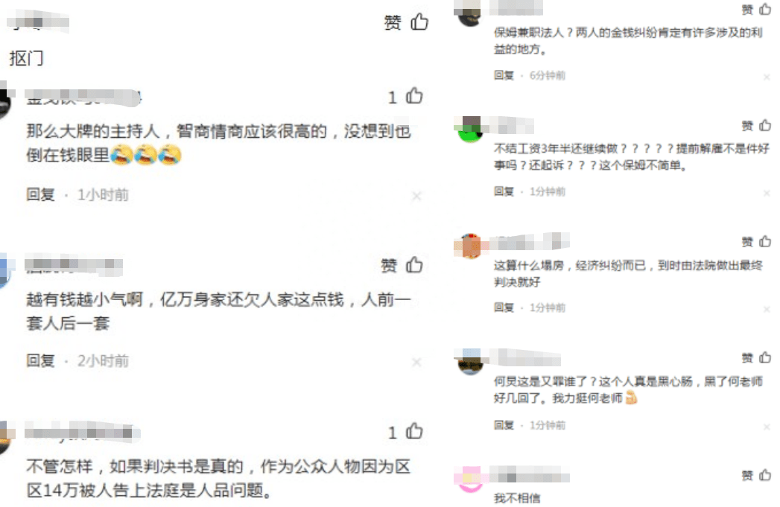This screenshot has width=780, height=507.
Task: Dismiss the '大牌的主持人' comment with X
Action: [x=417, y=197]
